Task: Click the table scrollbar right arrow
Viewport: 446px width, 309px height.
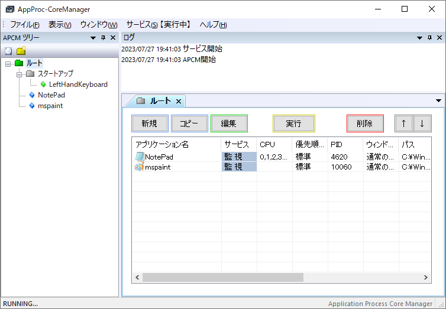Action: click(x=426, y=277)
